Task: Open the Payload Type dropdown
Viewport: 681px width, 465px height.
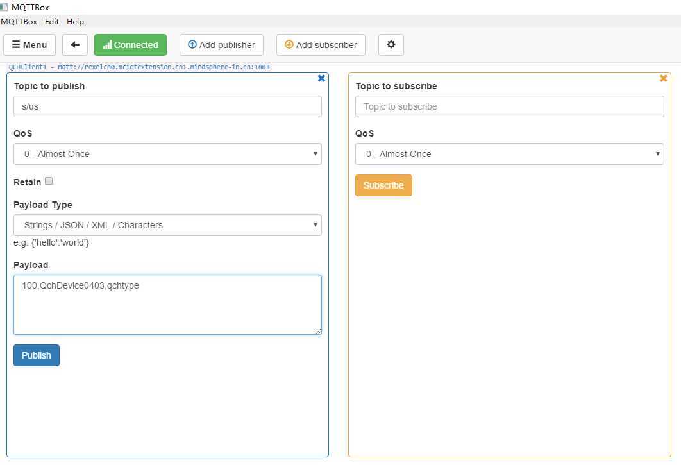Action: pyautogui.click(x=167, y=225)
